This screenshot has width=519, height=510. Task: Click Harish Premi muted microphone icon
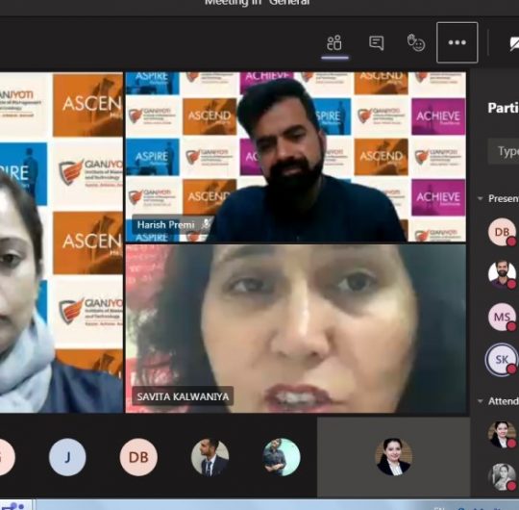pos(207,224)
